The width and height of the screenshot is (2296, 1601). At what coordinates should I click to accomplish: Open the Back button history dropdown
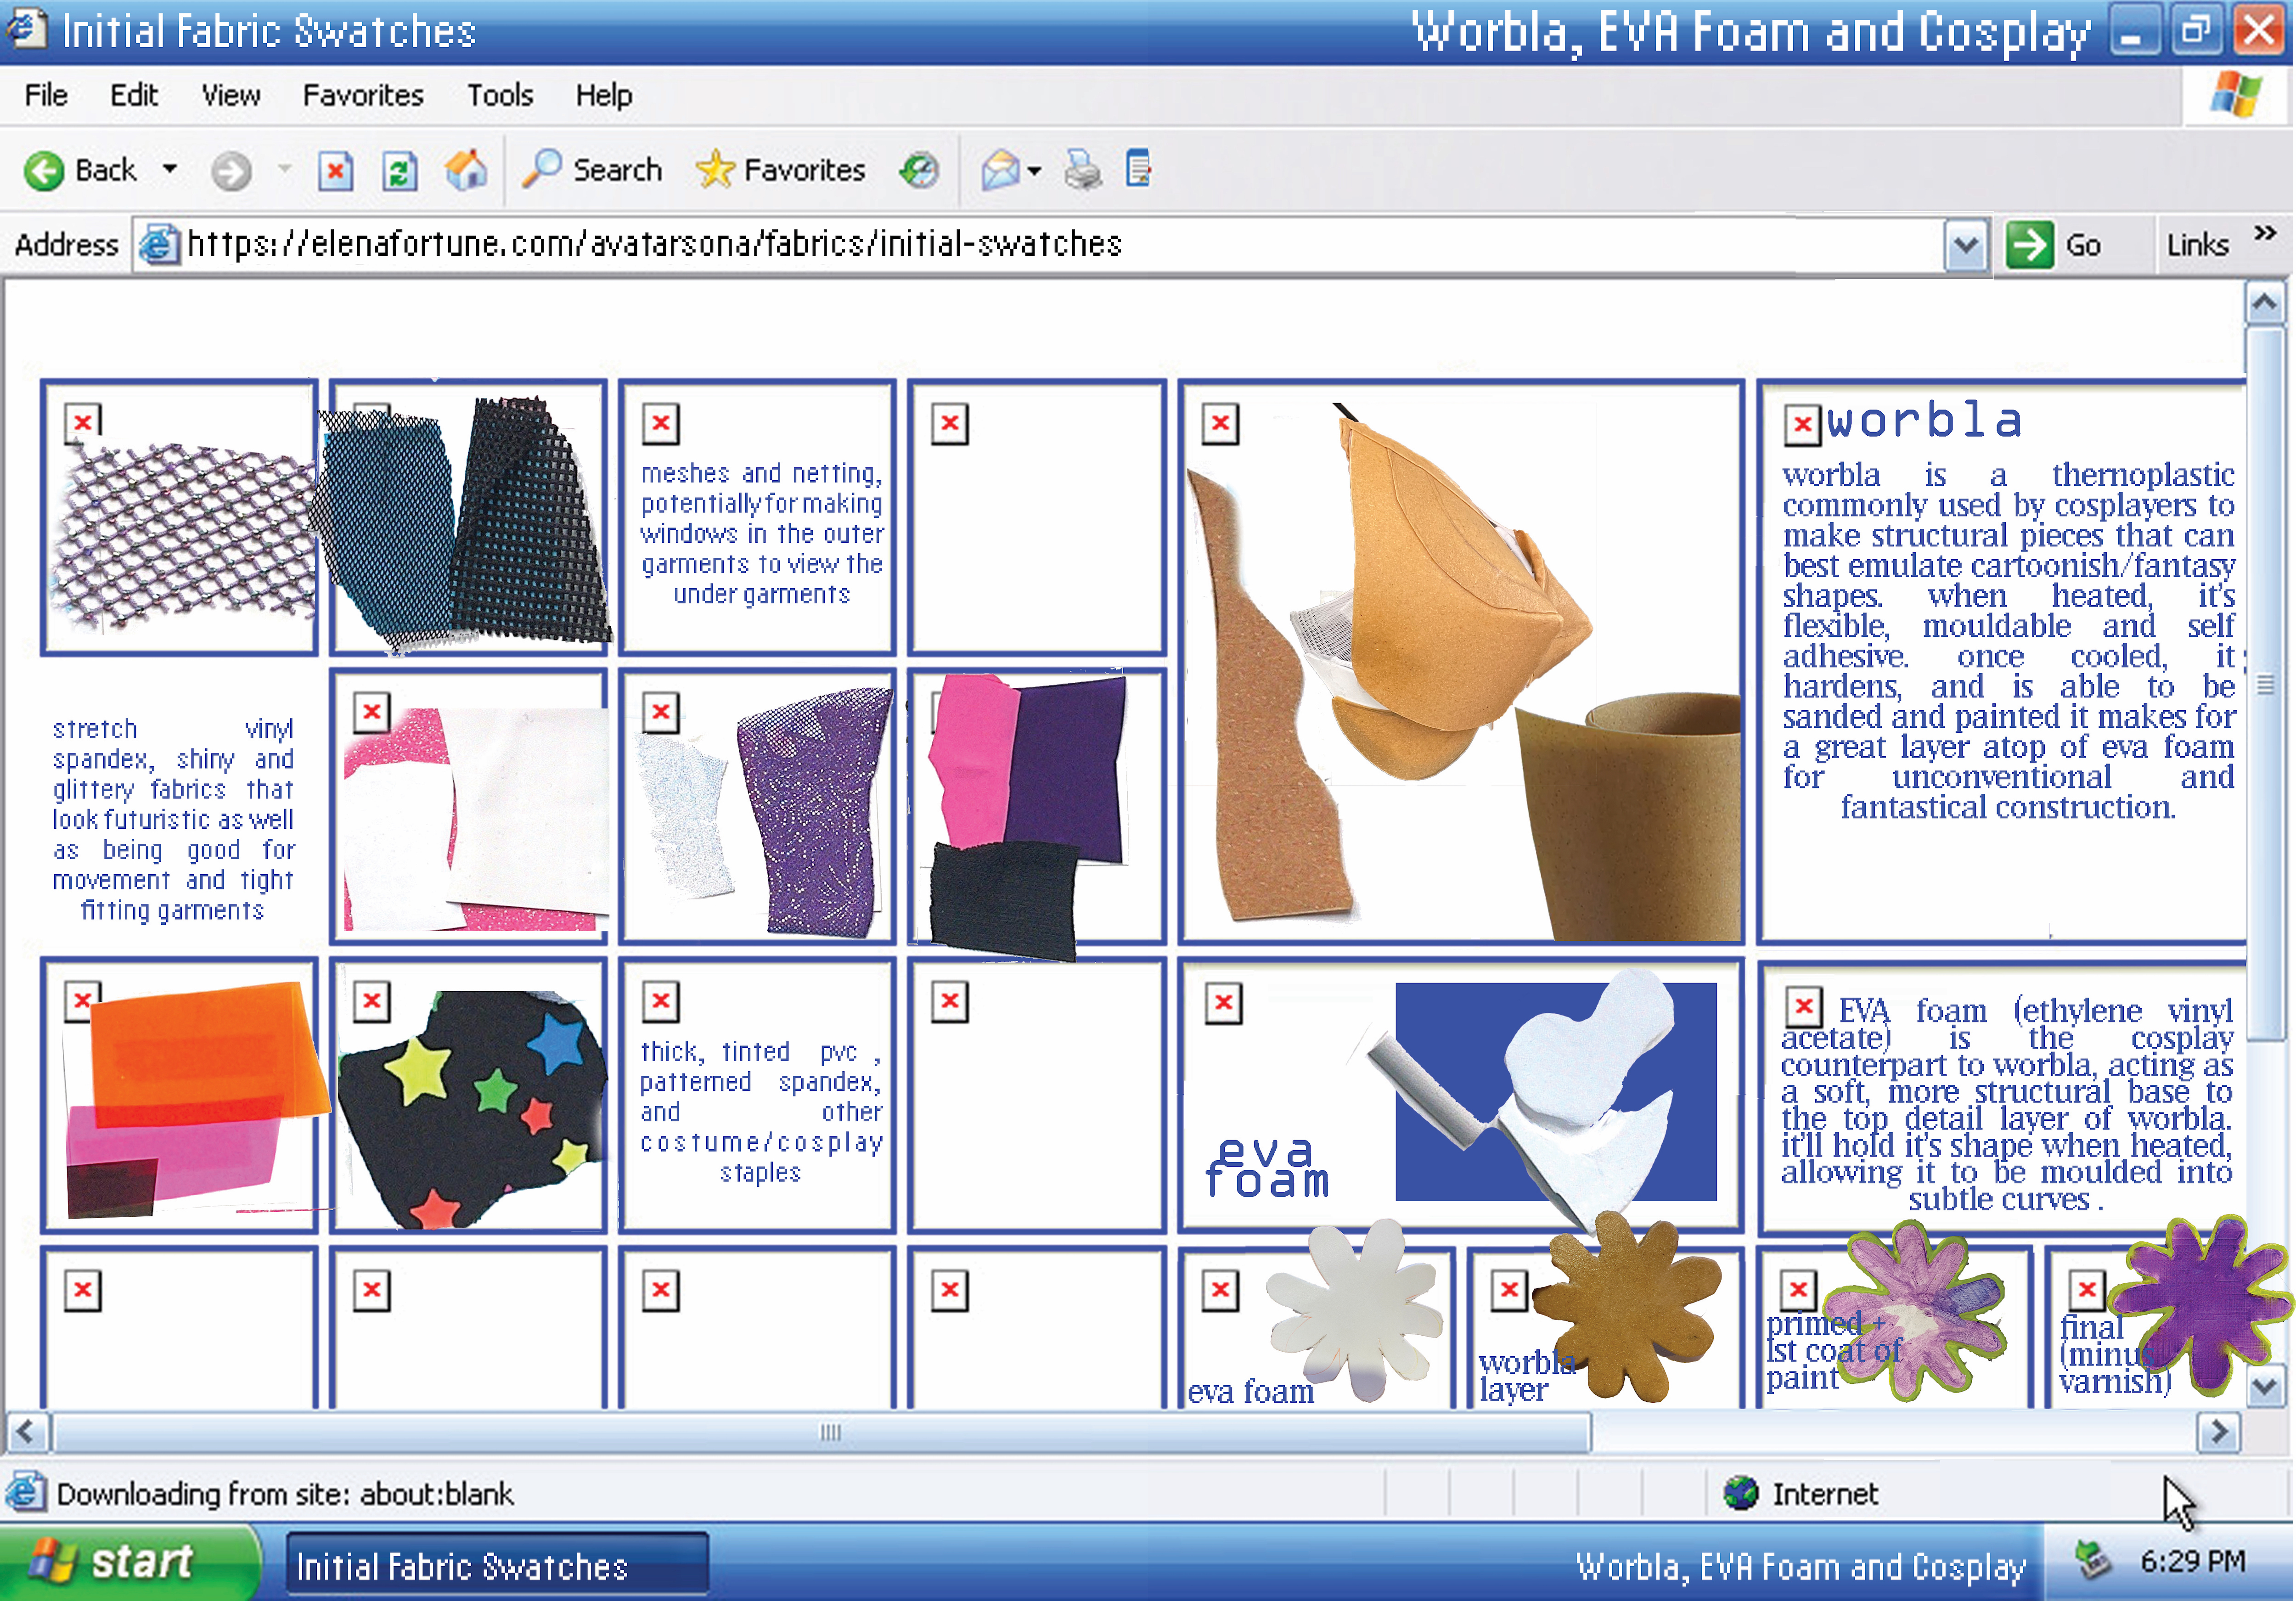click(170, 169)
